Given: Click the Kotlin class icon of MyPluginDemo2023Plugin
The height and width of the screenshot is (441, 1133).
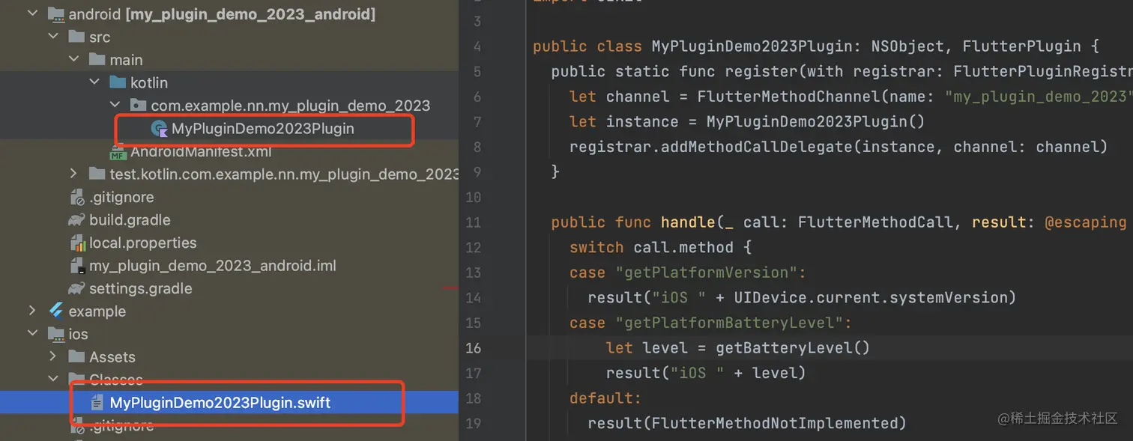Looking at the screenshot, I should 159,129.
